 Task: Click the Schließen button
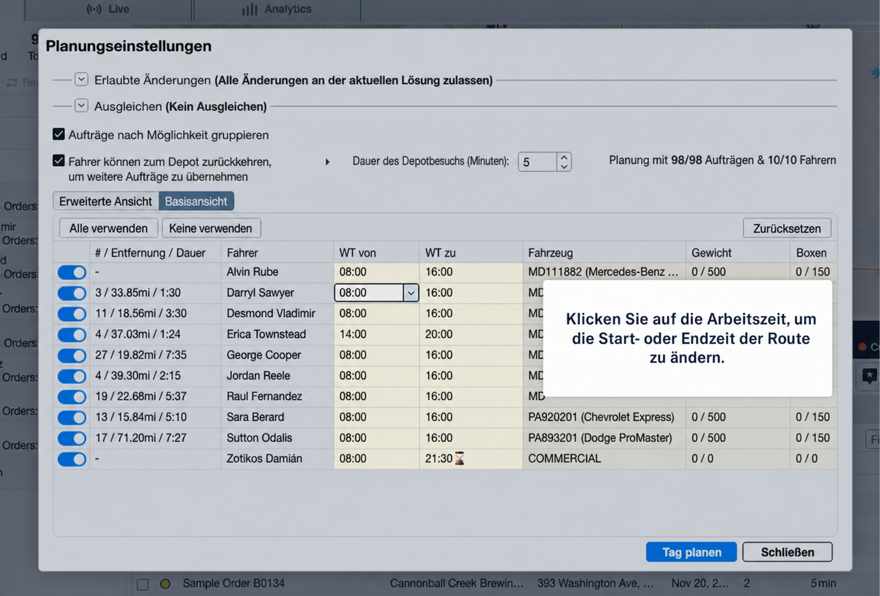point(787,552)
